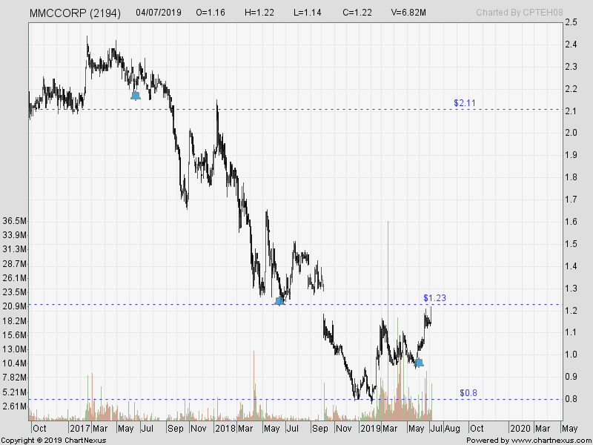
Task: Click the alert bell marker near May 2017
Action: (x=136, y=94)
